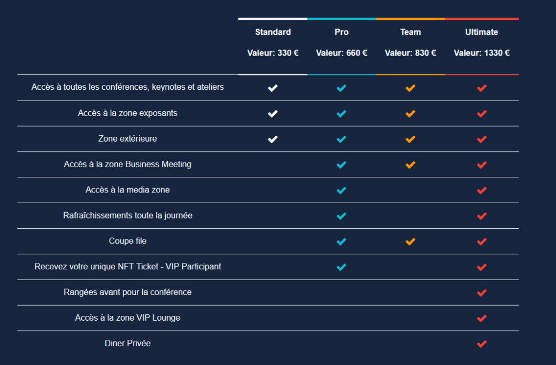Select the Ultimate plan column header
This screenshot has width=556, height=365.
[481, 32]
